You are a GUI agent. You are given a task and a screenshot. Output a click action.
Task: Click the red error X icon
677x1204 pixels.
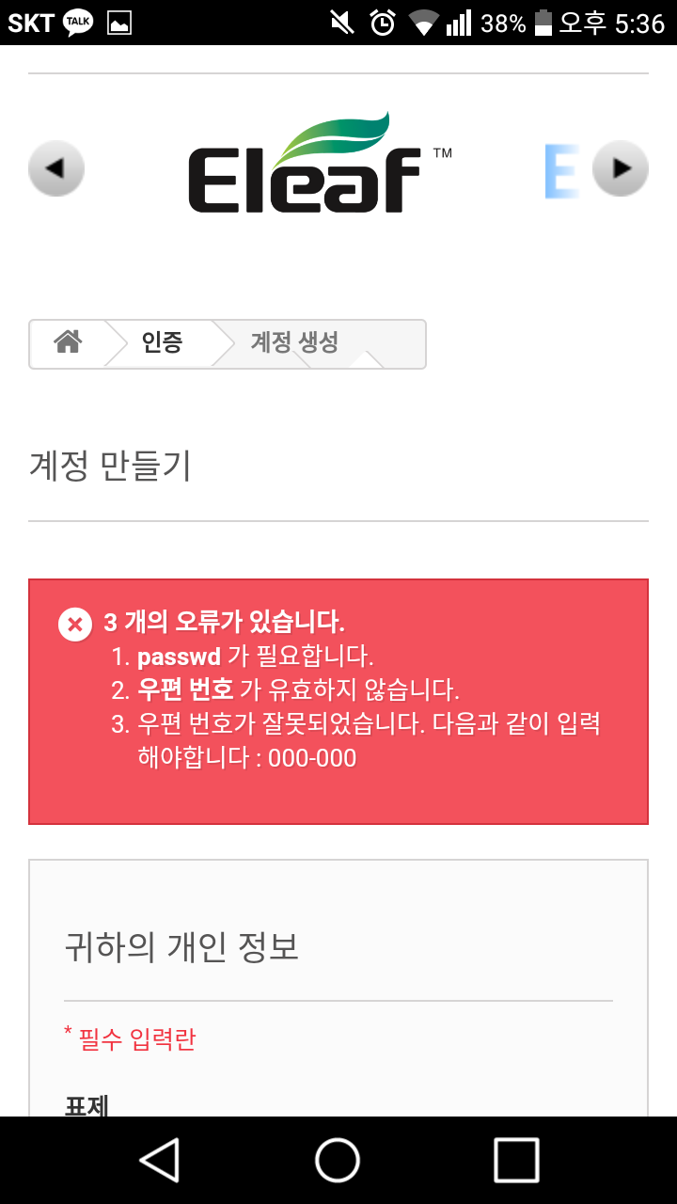(x=75, y=624)
